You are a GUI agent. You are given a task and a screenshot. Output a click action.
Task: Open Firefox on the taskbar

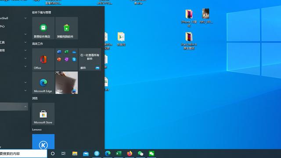point(130,154)
